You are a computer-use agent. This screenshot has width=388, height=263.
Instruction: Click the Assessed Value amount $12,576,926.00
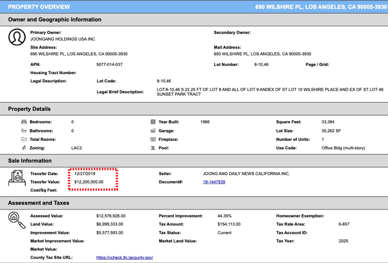[x=111, y=216]
